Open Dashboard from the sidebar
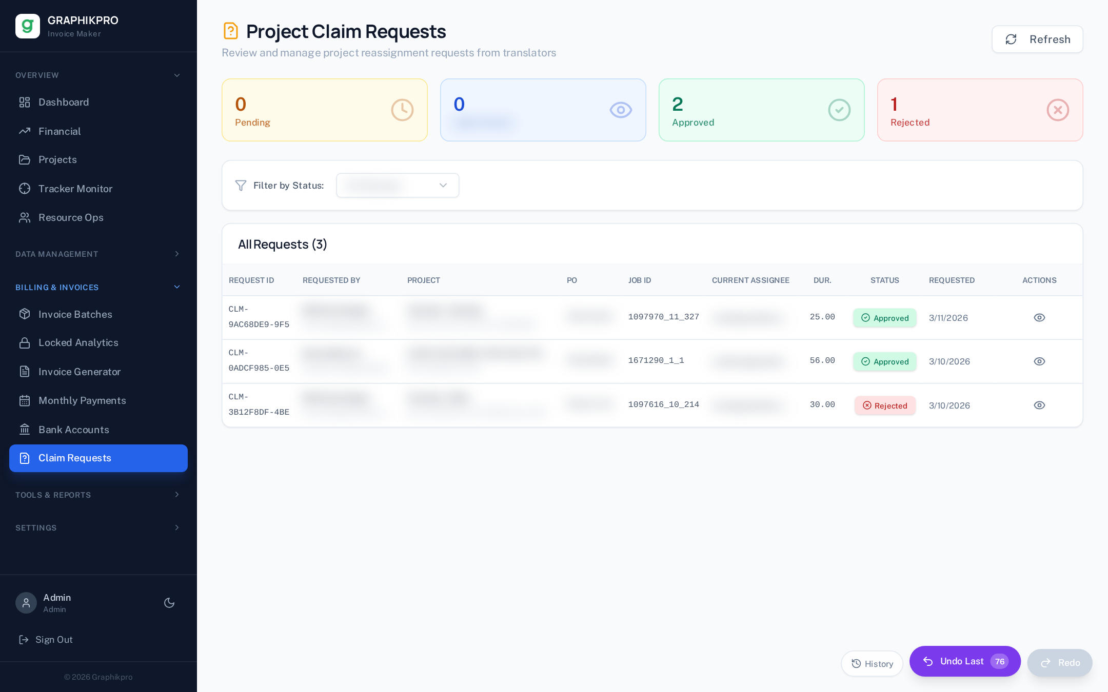1108x692 pixels. pyautogui.click(x=98, y=102)
